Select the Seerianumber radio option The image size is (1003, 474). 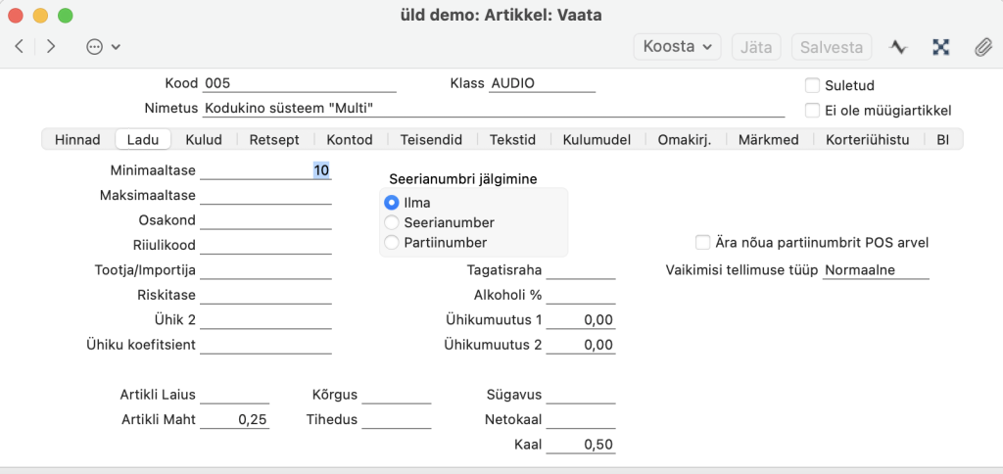pos(392,222)
